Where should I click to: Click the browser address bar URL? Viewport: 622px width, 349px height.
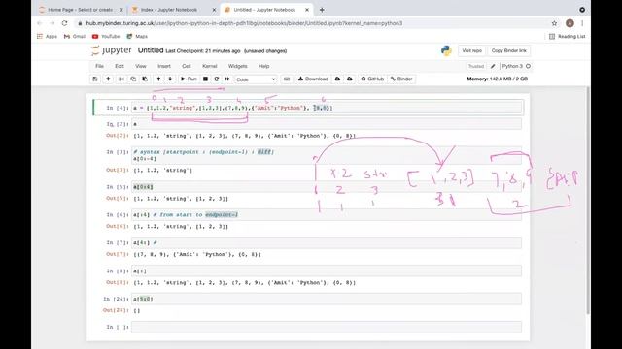(x=244, y=23)
